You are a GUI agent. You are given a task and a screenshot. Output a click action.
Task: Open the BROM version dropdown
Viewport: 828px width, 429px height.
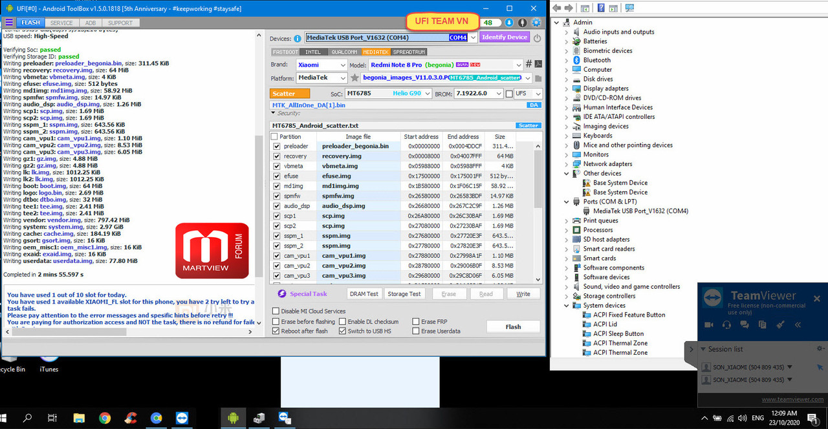tap(498, 94)
